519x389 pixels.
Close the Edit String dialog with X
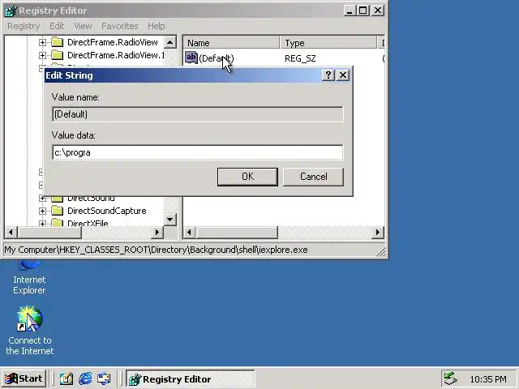343,75
